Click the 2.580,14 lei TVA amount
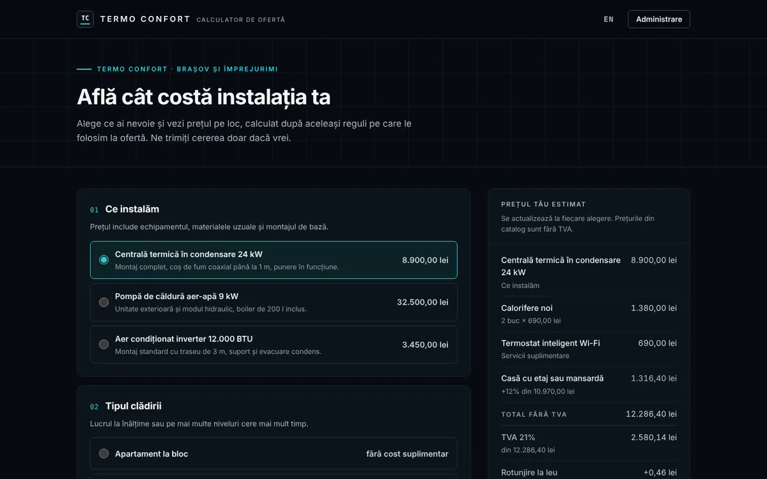767x479 pixels. (654, 437)
